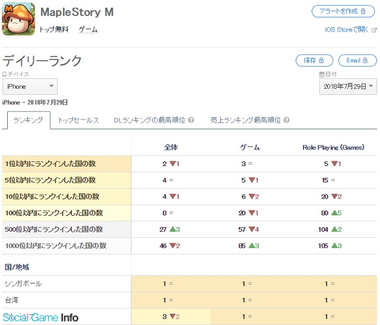Click the デイリーランク heading
Image resolution: width=380 pixels, height=325 pixels.
tap(42, 60)
